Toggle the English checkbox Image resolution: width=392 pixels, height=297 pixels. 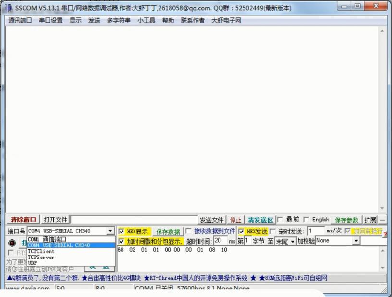click(306, 220)
